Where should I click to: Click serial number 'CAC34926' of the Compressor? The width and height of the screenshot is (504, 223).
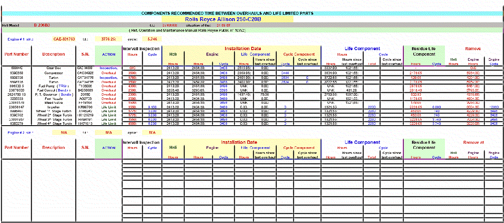click(85, 73)
